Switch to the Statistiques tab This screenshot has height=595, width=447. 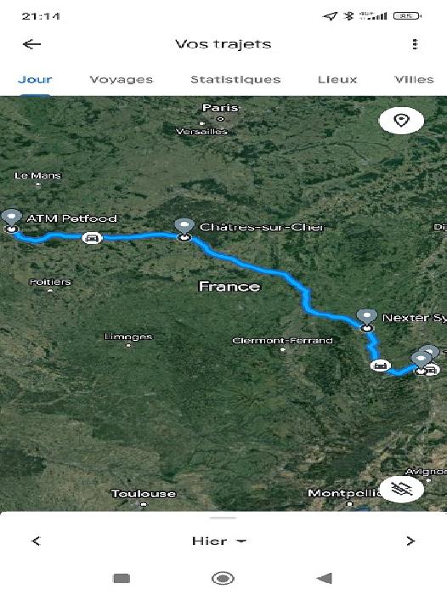click(x=235, y=80)
